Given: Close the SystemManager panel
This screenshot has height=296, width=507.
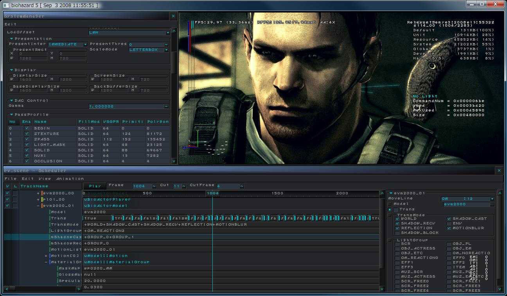Looking at the screenshot, I should [173, 16].
